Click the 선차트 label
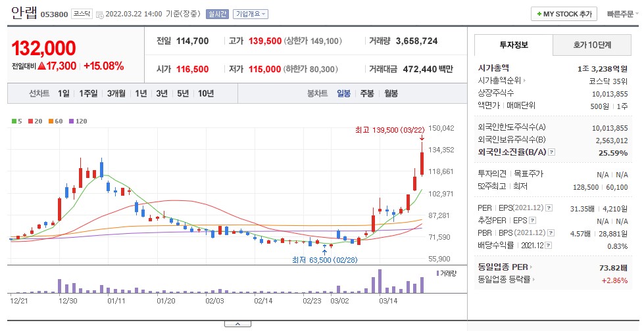The width and height of the screenshot is (644, 331). tap(39, 93)
